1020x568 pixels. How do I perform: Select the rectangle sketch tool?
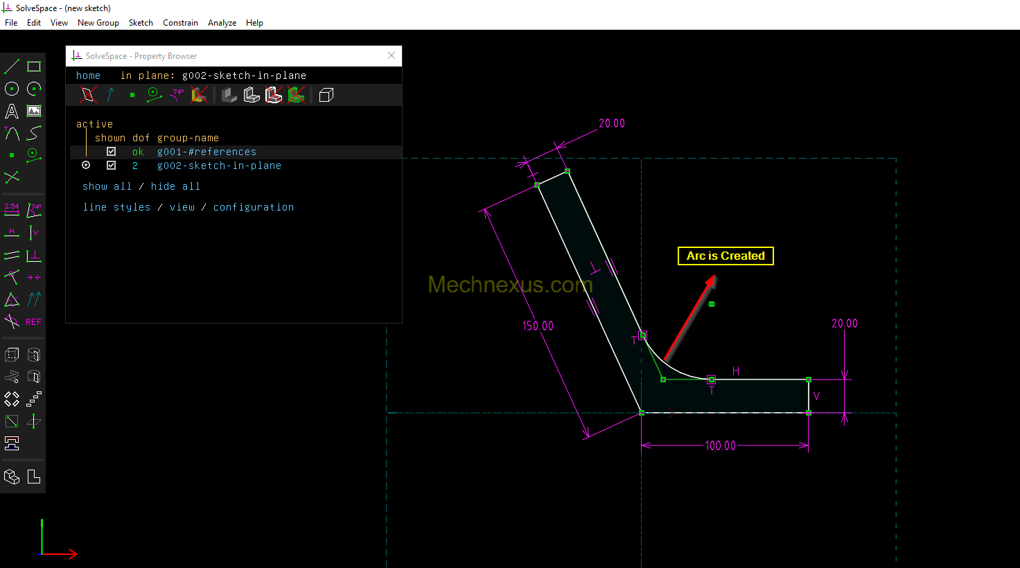point(34,66)
